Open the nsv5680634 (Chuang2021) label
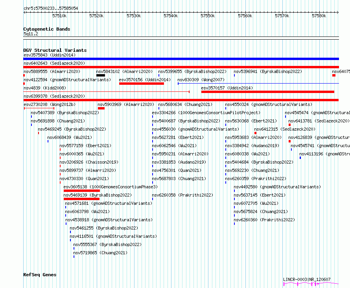The image size is (350, 288). pos(185,104)
